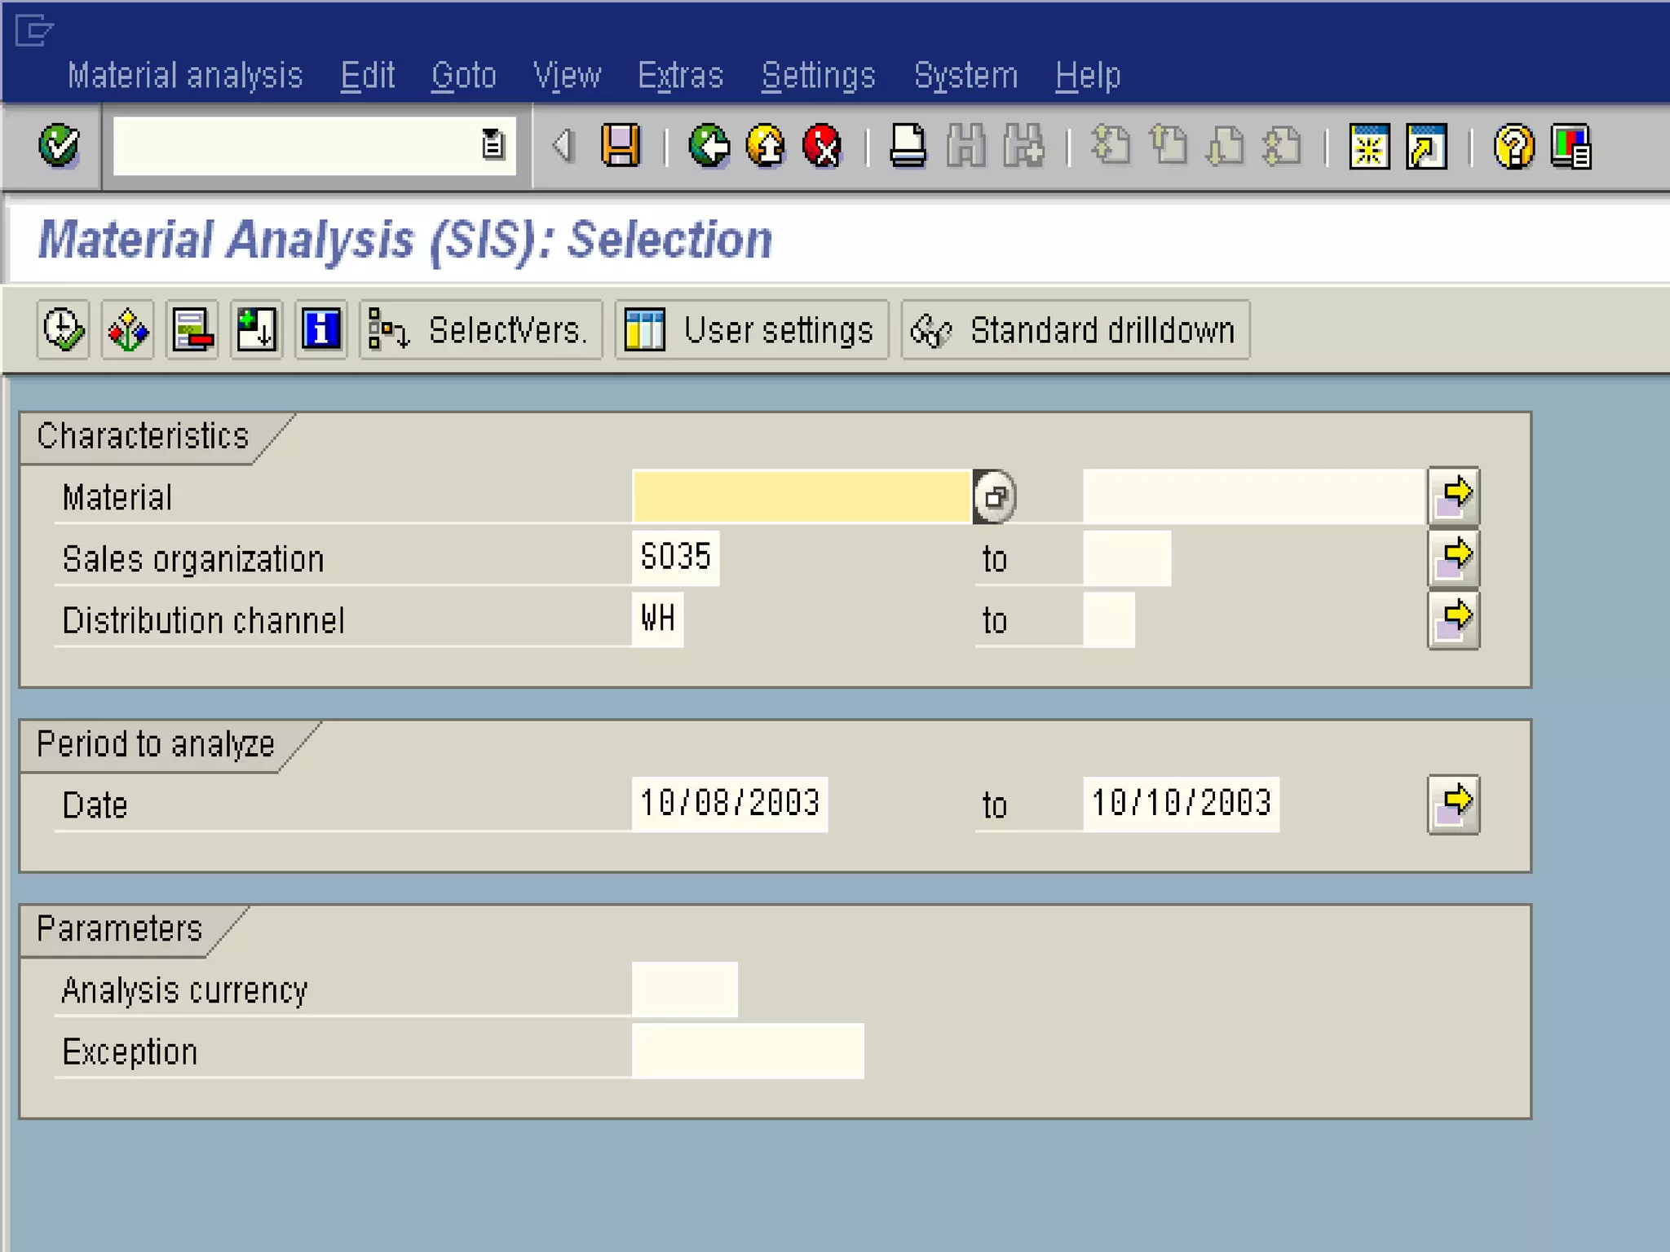Open the command field history dropdown
Screen dimensions: 1670x1252
click(493, 145)
